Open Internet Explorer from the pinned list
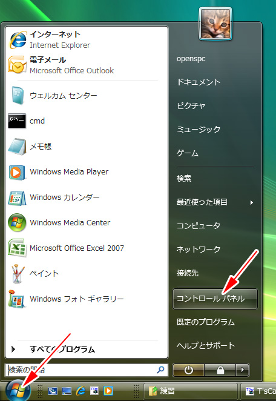This screenshot has height=401, width=276. pyautogui.click(x=87, y=40)
